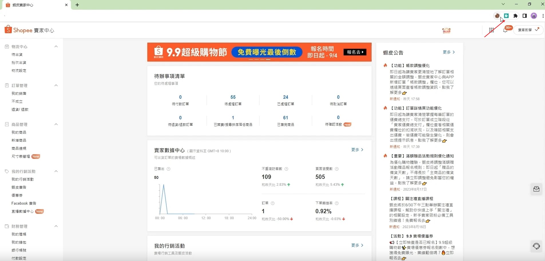Screen dimensions: 545x261
Task: Open 我的進帳 in the sidebar
Action: click(x=19, y=234)
